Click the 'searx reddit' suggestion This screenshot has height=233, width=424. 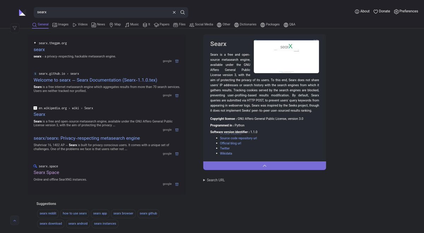tap(48, 214)
